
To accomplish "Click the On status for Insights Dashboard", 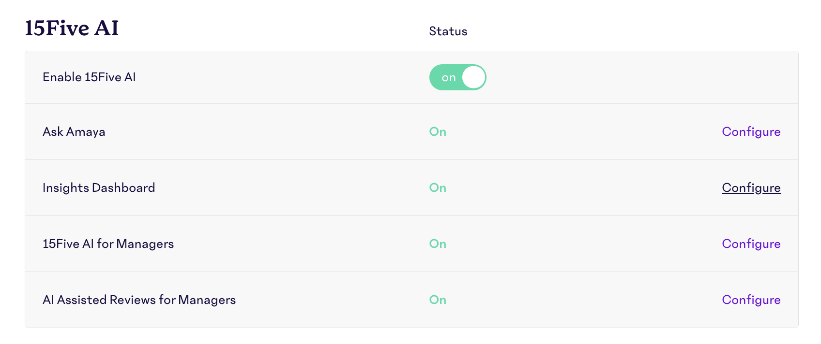I will click(x=438, y=188).
